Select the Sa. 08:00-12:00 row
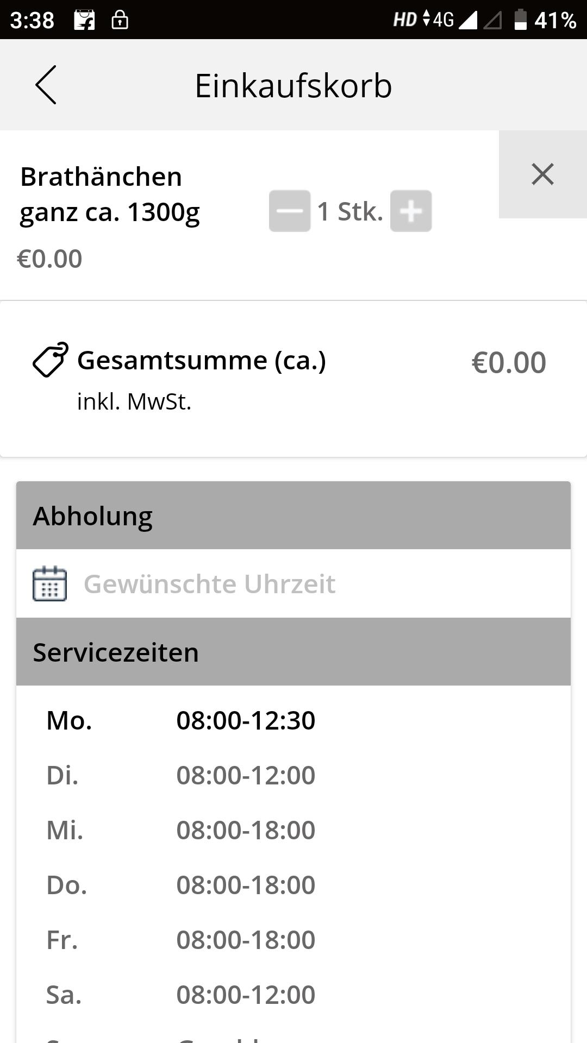The width and height of the screenshot is (587, 1043). pos(293,995)
